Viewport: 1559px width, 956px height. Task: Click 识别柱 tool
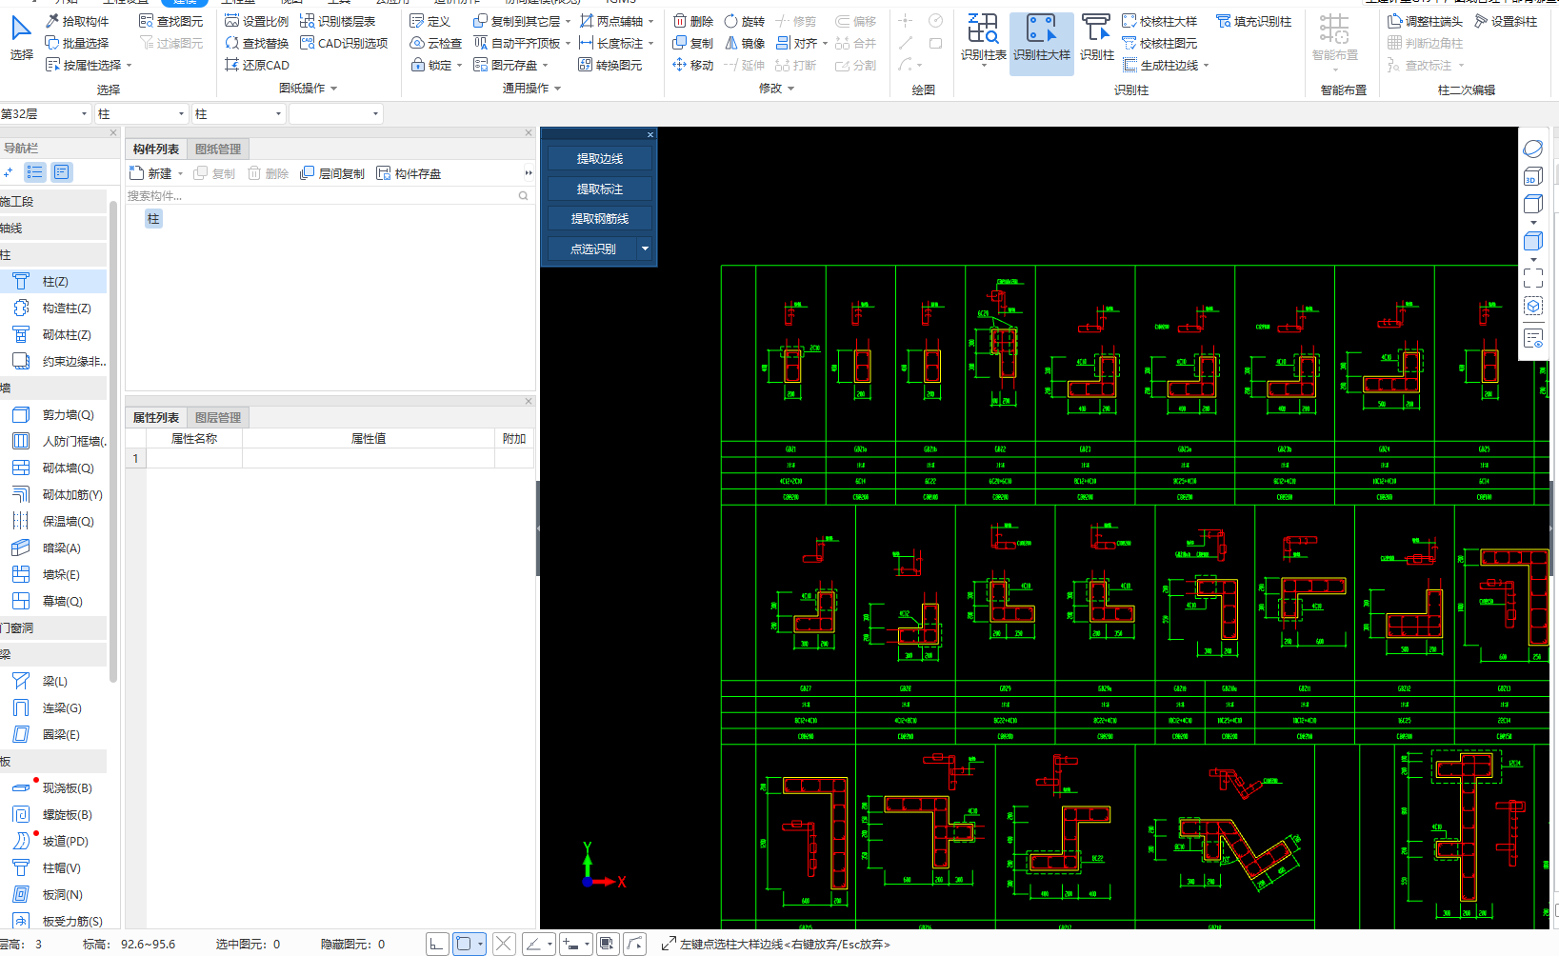click(1096, 38)
